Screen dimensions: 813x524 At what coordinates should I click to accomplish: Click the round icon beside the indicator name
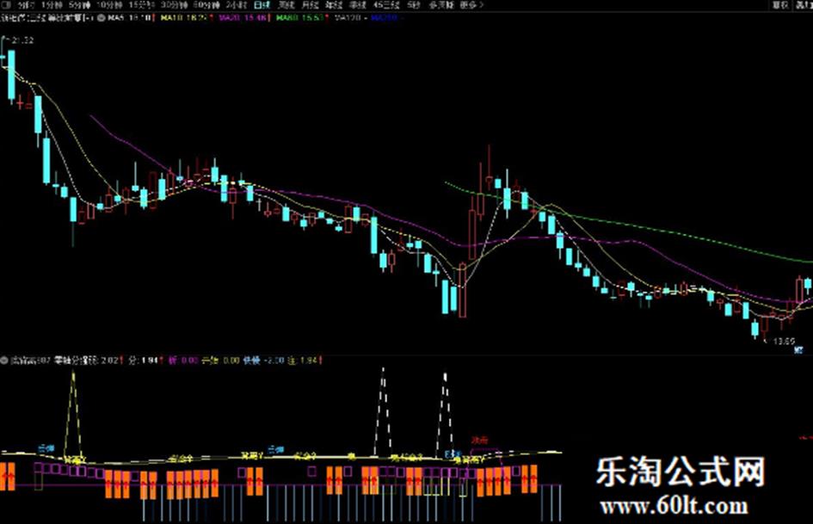[4, 360]
